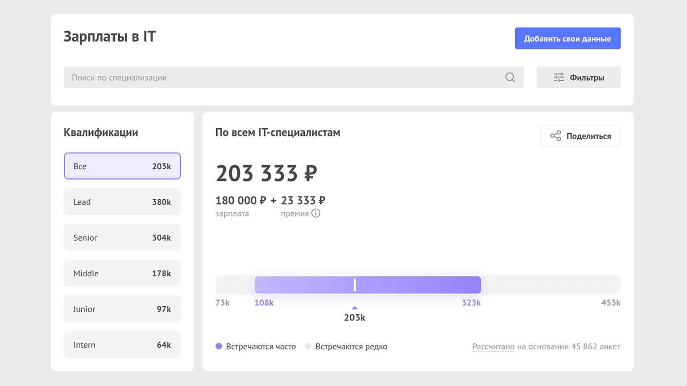
Task: Open the Рассчитано calculation details link
Action: (493, 347)
